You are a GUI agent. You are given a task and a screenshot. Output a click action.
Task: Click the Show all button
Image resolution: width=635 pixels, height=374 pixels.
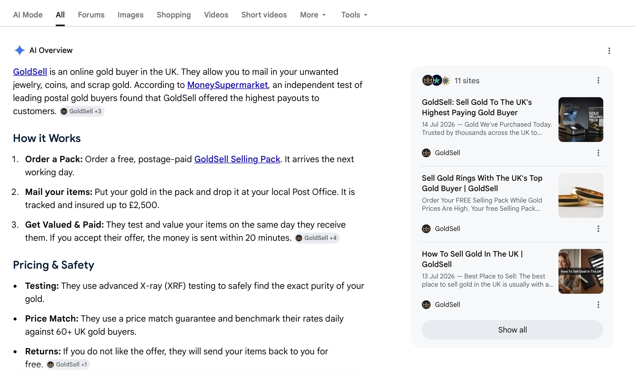coord(512,330)
